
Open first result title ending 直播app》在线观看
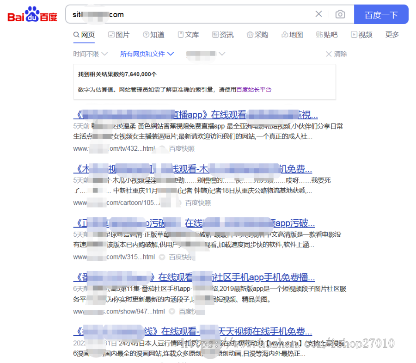196,115
